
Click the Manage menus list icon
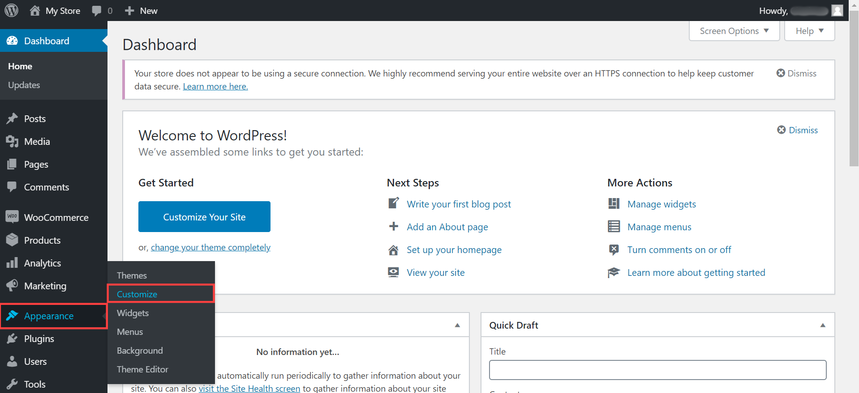point(614,226)
